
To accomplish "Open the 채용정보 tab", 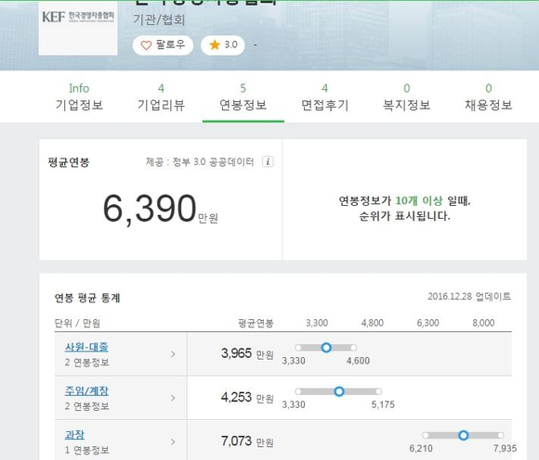I will point(489,97).
